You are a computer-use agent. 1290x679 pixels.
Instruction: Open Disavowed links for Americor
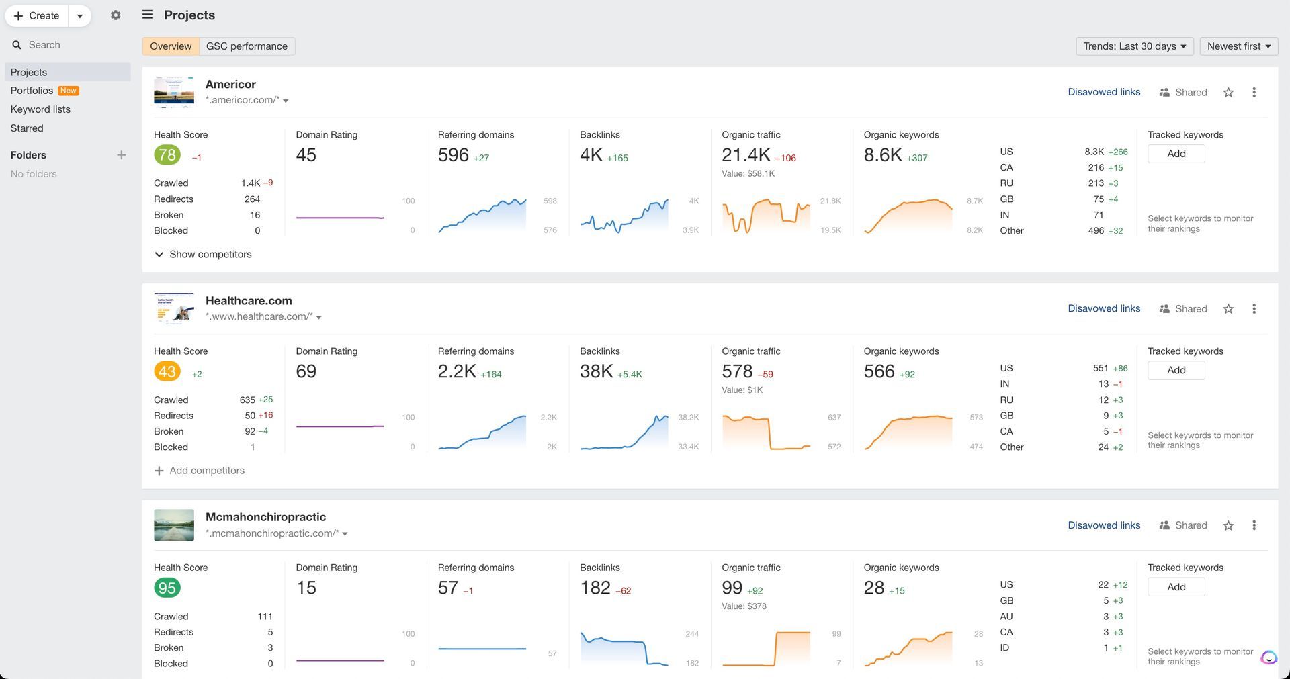click(1104, 92)
